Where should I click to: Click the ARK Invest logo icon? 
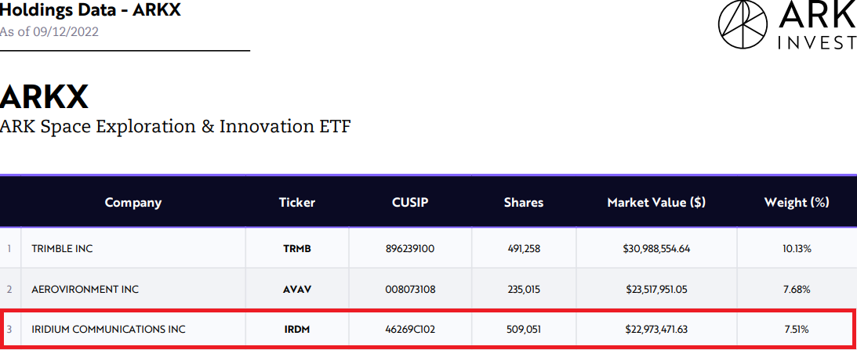(744, 24)
